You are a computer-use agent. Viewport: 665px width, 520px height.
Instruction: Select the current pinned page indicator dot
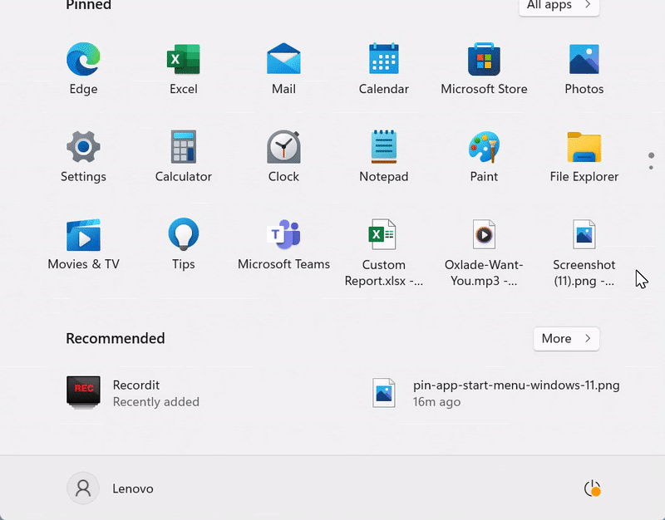coord(652,155)
